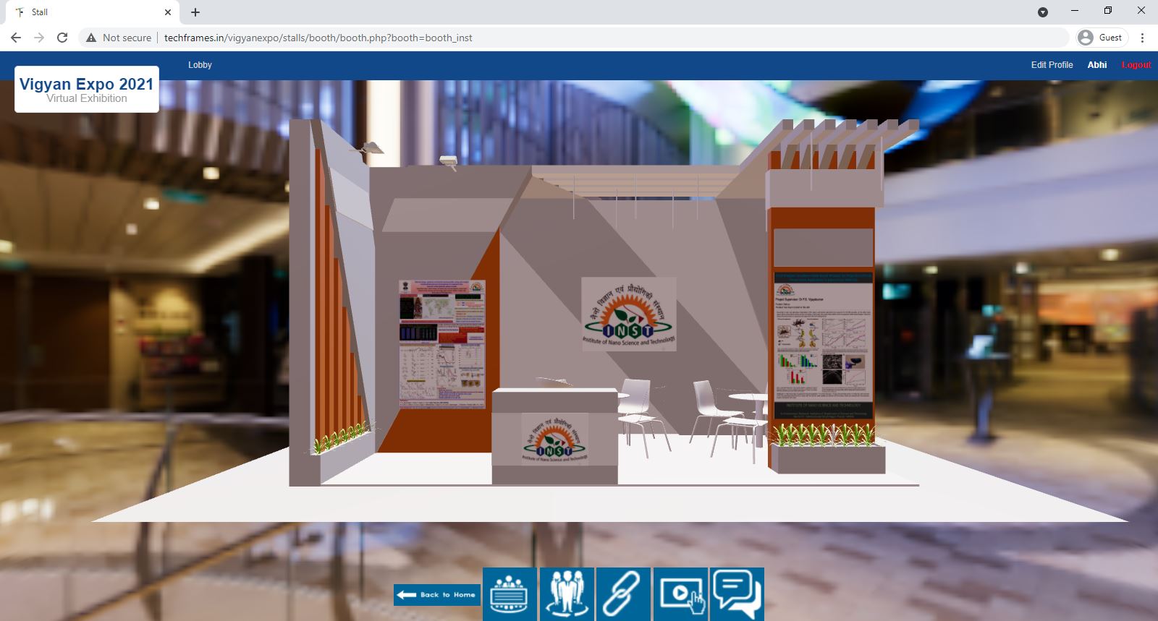Open the video player icon
The image size is (1158, 621).
[680, 594]
